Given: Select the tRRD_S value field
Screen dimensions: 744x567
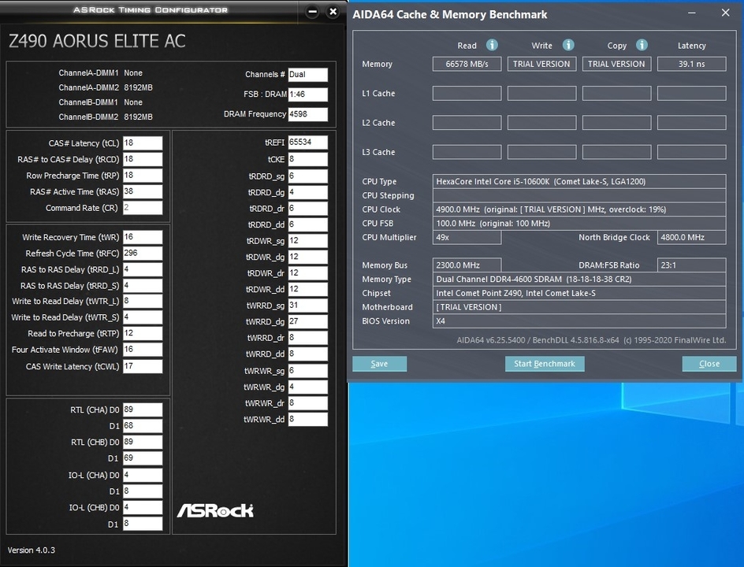Looking at the screenshot, I should [x=143, y=285].
